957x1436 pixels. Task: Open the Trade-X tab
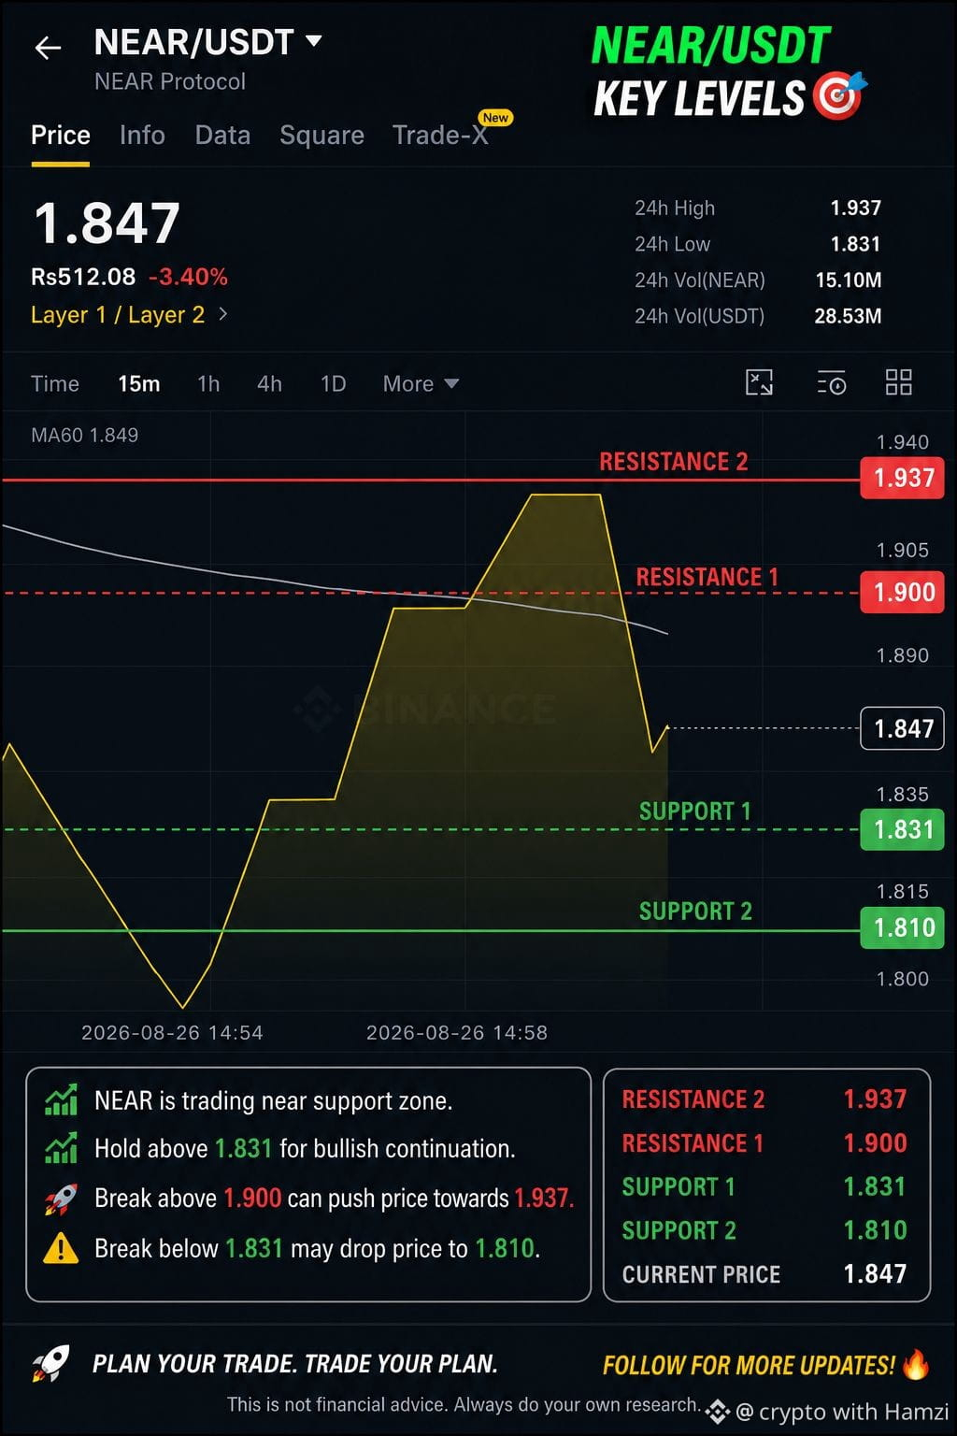tap(440, 136)
